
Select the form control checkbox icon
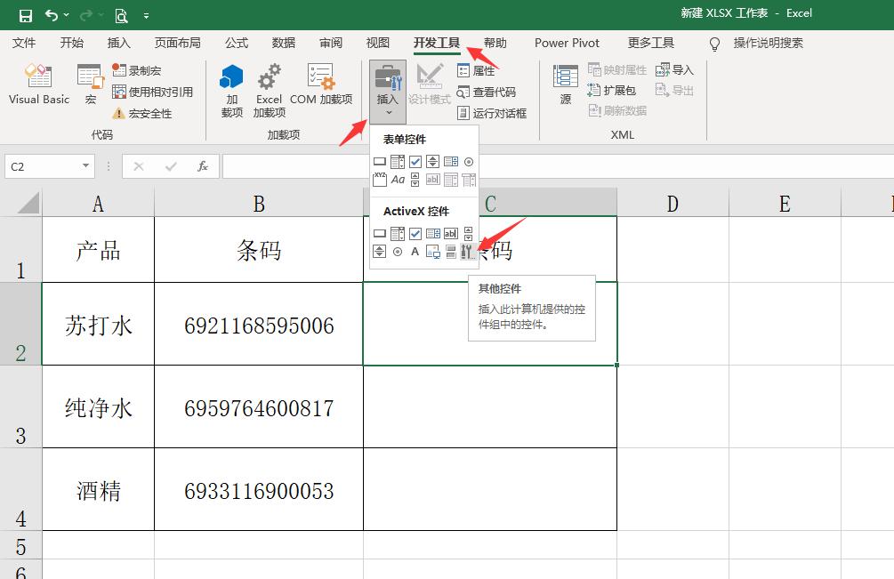[x=415, y=161]
